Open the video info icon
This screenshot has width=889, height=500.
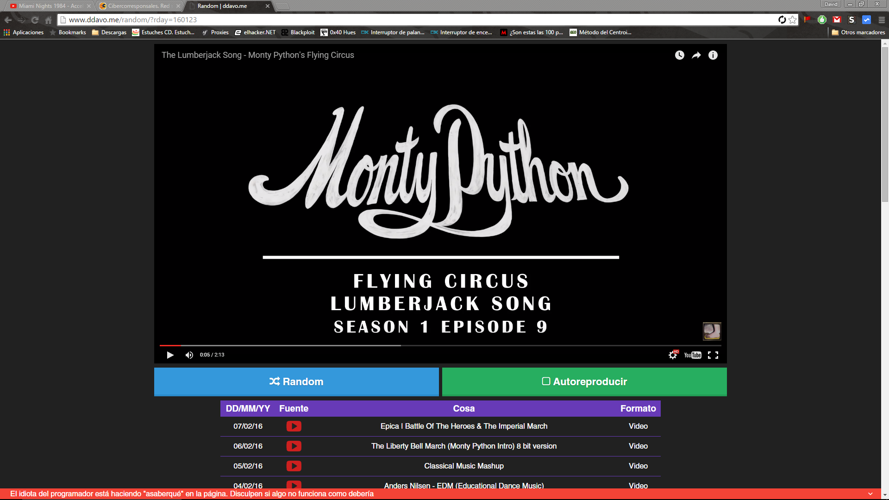[713, 55]
